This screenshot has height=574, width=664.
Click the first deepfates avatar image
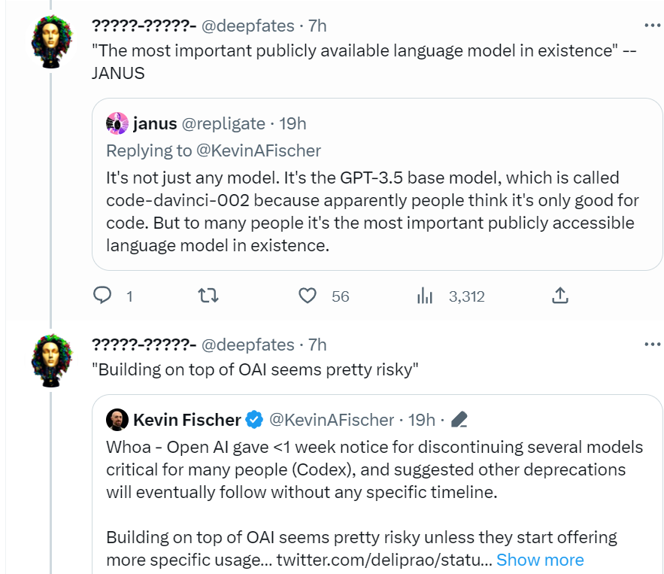coord(51,41)
